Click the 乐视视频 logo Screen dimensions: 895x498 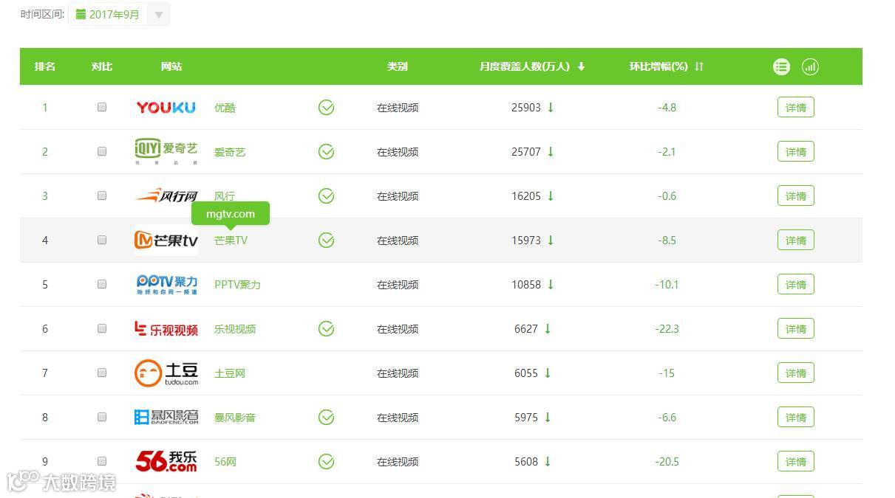(166, 329)
